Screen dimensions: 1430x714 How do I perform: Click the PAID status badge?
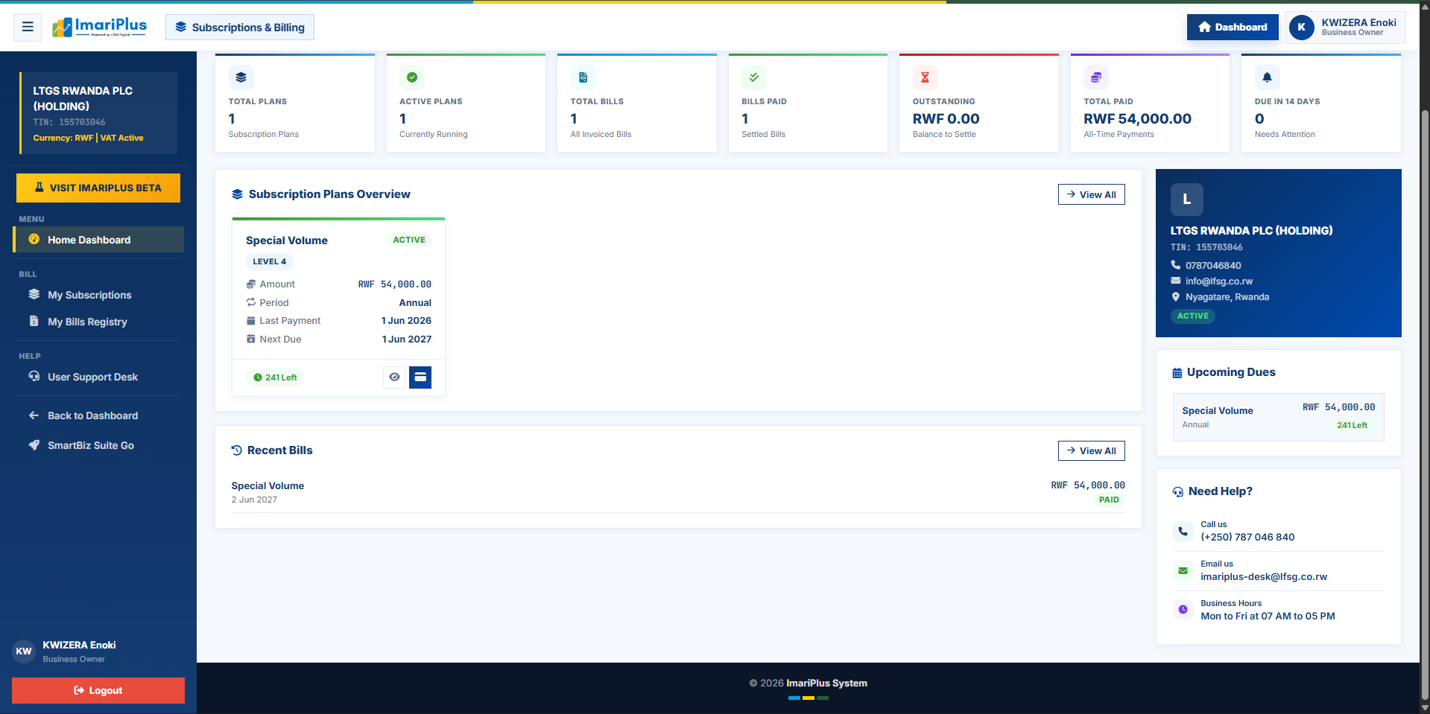[x=1109, y=500]
